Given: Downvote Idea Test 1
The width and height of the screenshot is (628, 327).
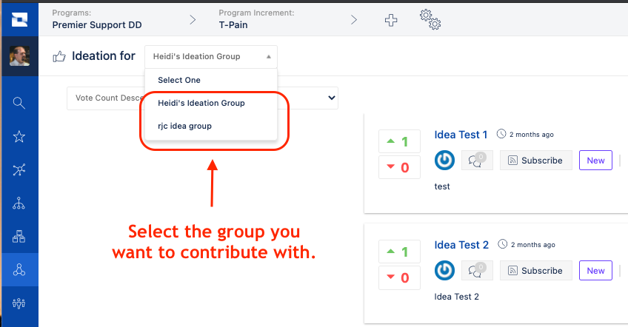Looking at the screenshot, I should 399,167.
